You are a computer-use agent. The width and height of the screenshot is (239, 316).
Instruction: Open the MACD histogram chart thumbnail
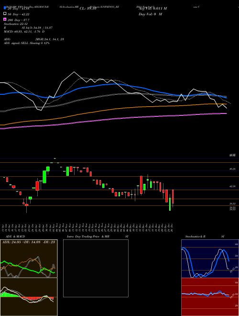[x=29, y=297]
